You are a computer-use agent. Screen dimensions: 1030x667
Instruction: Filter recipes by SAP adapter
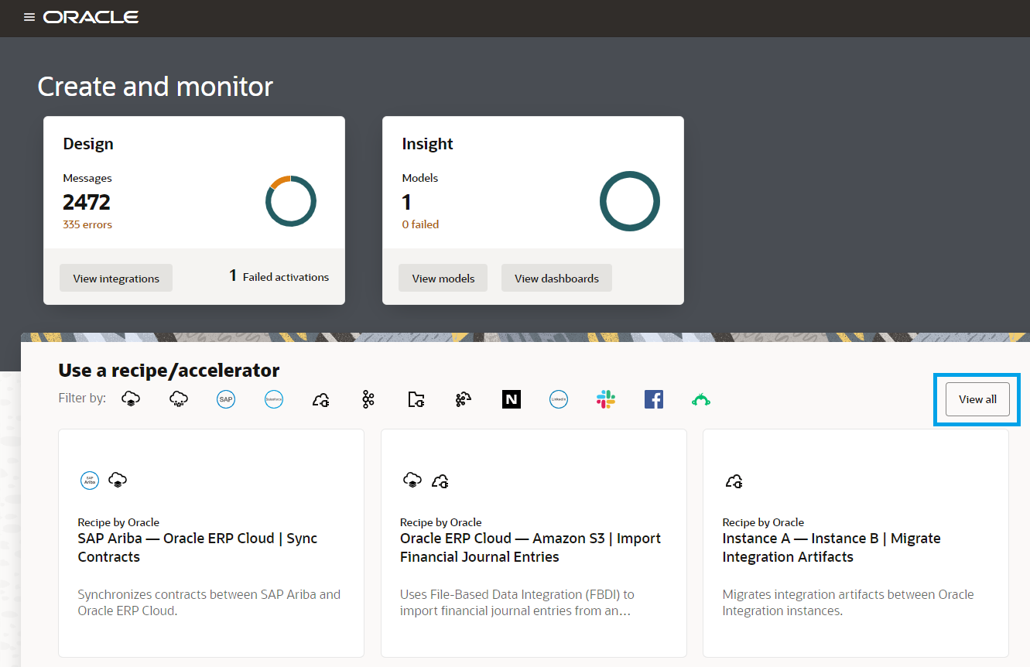pos(226,398)
